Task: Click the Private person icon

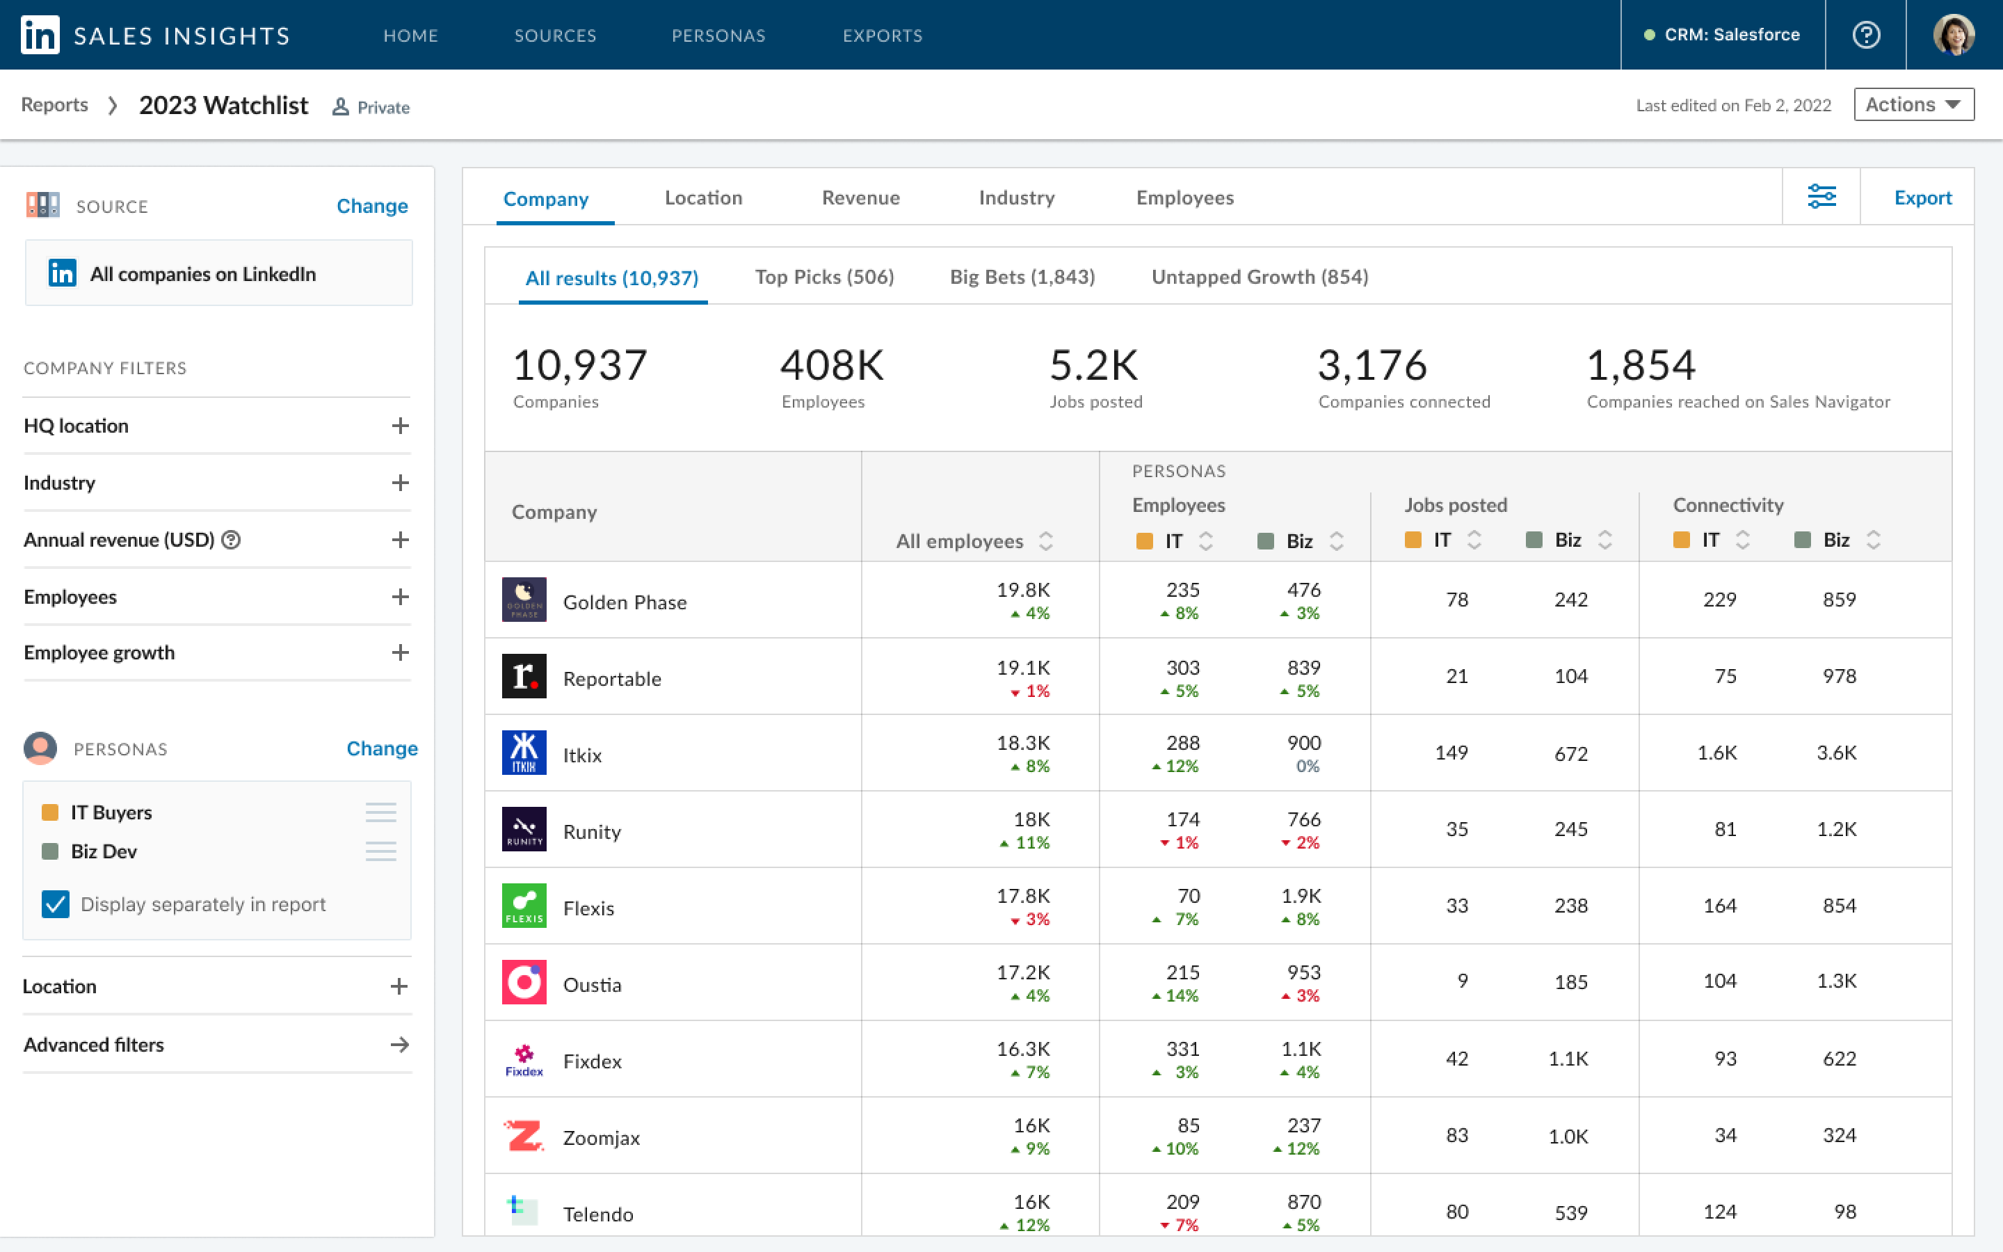Action: pos(340,107)
